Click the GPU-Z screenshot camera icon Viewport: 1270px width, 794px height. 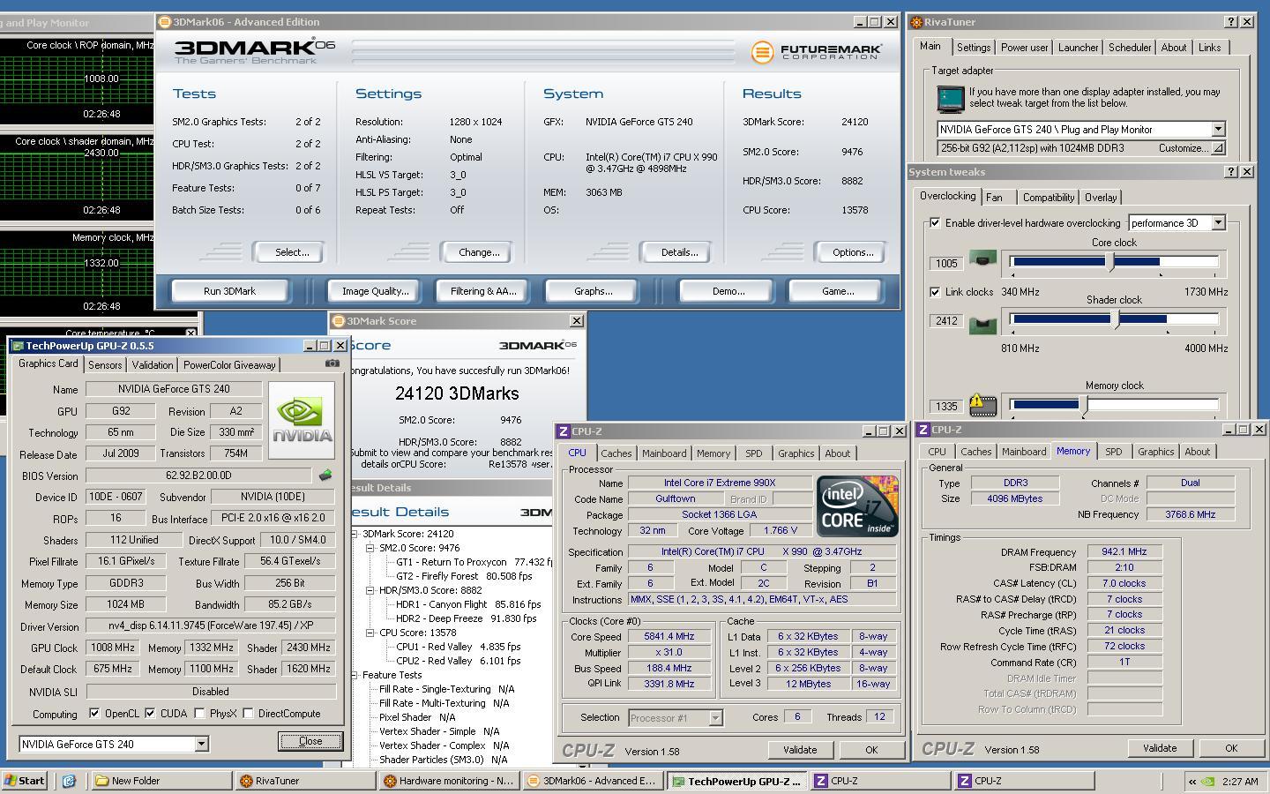[332, 363]
